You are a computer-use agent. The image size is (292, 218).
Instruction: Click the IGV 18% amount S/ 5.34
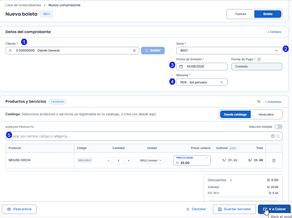[x=274, y=193]
